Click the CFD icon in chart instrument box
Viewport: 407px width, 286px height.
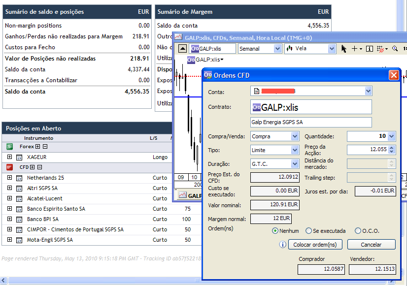(x=195, y=49)
